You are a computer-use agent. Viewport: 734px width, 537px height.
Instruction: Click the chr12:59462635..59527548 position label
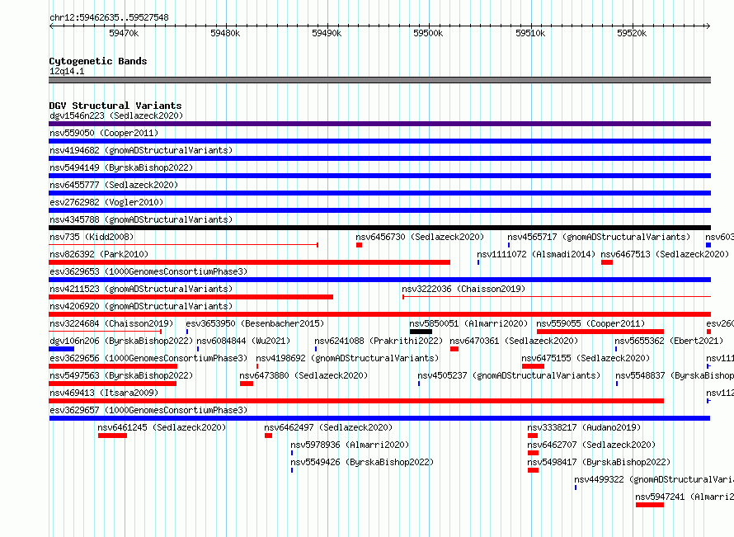click(x=109, y=17)
